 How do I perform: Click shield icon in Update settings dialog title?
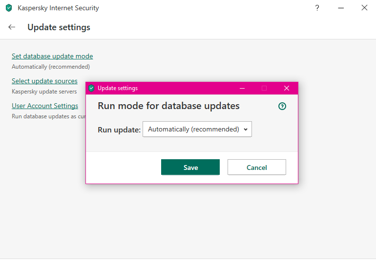coord(91,88)
